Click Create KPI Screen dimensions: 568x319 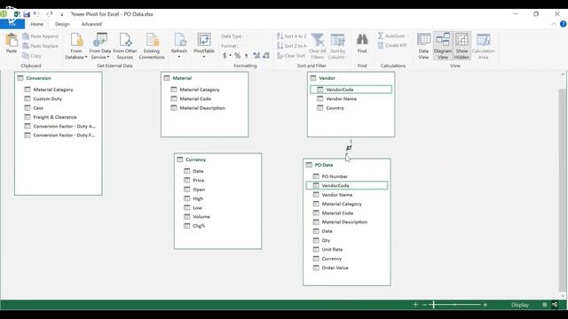pyautogui.click(x=392, y=45)
